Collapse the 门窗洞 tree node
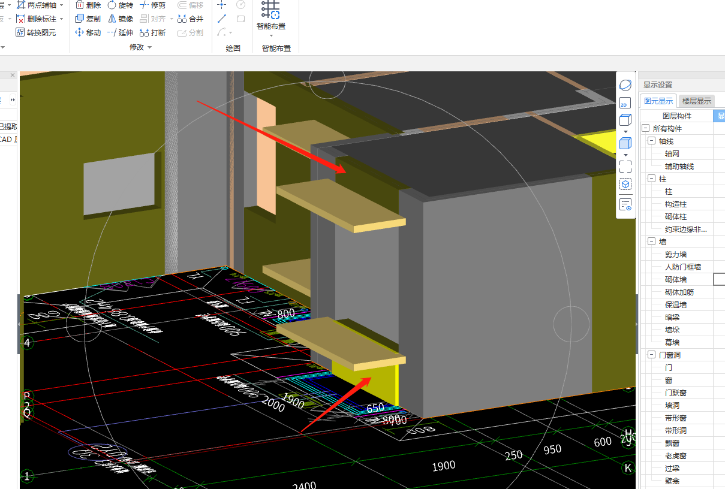This screenshot has width=725, height=489. click(652, 355)
